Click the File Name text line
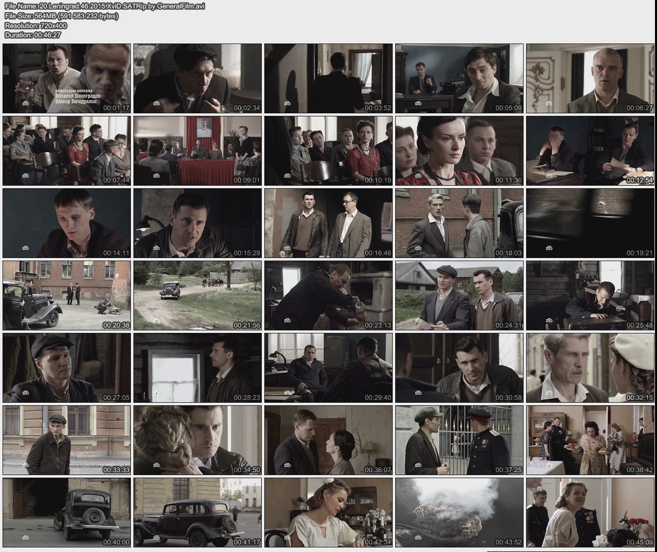The width and height of the screenshot is (657, 552). [105, 6]
